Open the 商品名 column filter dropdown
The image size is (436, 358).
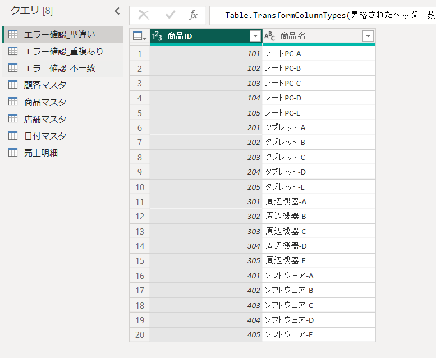(368, 36)
